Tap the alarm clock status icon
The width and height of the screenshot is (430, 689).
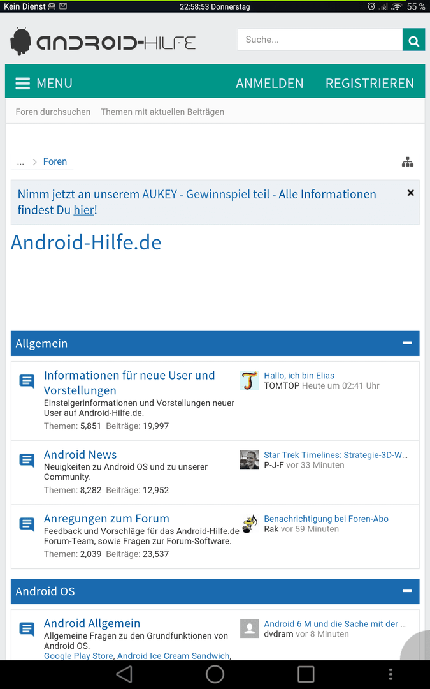pyautogui.click(x=371, y=6)
